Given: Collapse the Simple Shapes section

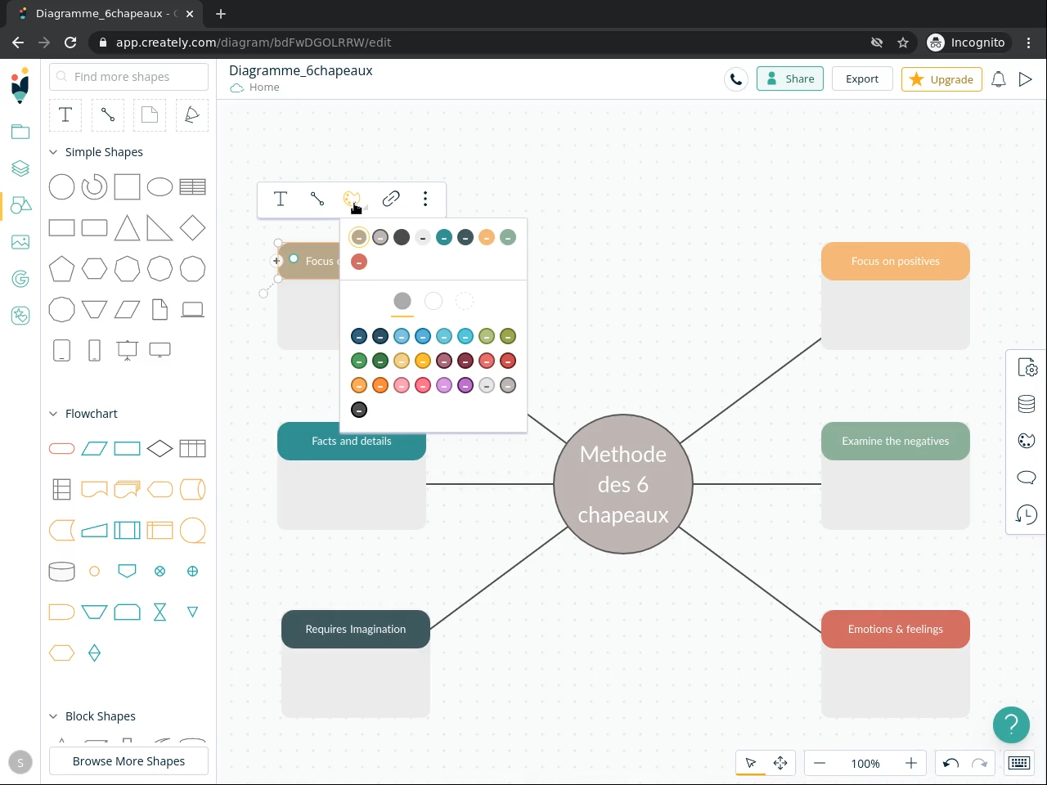Looking at the screenshot, I should click(53, 152).
